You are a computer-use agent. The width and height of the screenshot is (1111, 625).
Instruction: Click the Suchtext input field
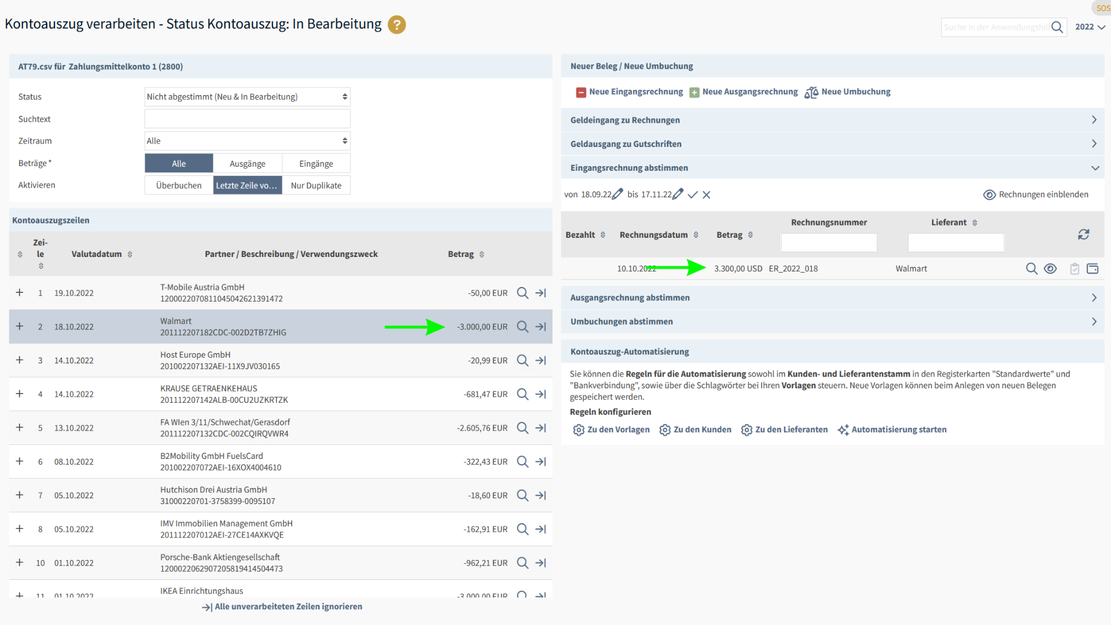[x=247, y=119]
